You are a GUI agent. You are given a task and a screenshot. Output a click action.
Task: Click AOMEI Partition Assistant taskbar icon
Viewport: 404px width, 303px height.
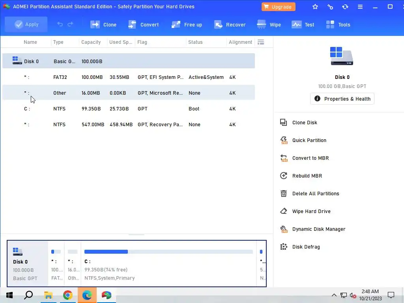106,295
